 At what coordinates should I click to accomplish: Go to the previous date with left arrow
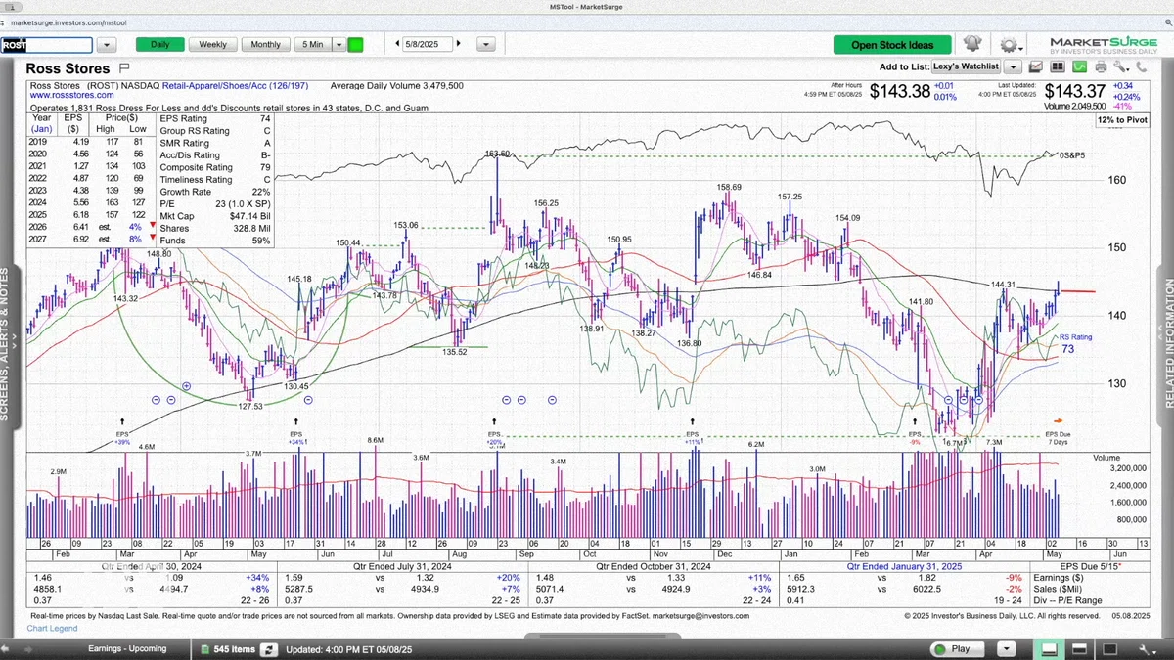pyautogui.click(x=397, y=44)
